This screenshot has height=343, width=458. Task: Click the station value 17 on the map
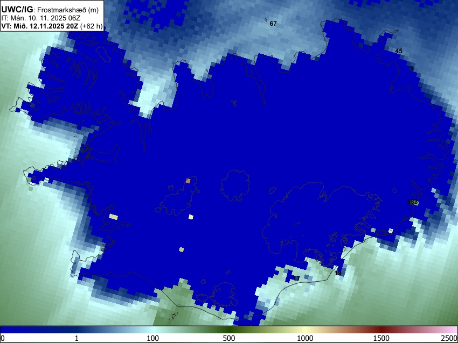pyautogui.click(x=296, y=278)
